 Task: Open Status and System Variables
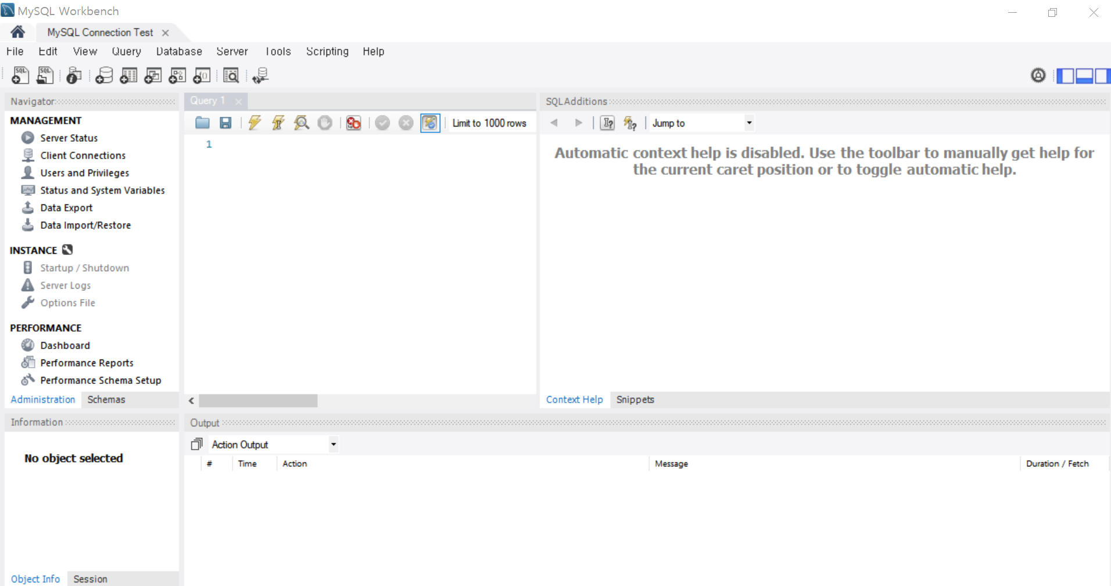pyautogui.click(x=102, y=190)
